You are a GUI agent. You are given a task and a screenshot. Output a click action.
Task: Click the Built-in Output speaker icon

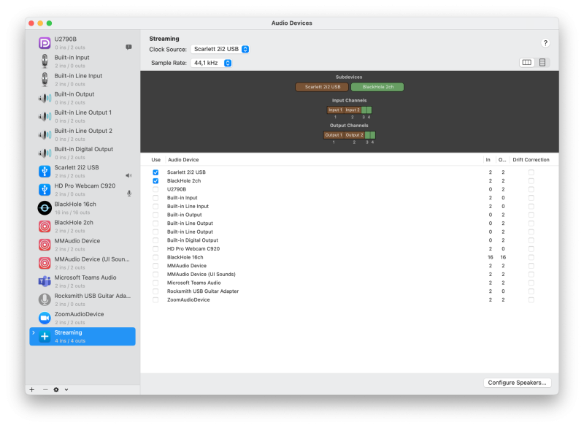[x=45, y=98]
